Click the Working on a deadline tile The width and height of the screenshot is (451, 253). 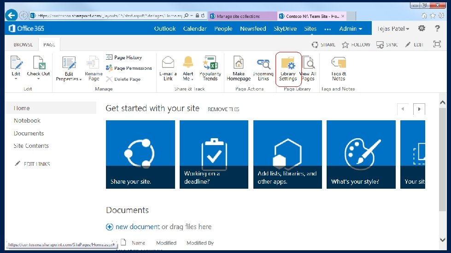coord(214,154)
